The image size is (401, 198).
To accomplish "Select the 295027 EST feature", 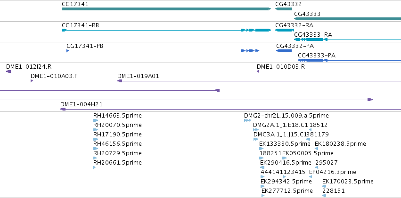I will (317, 167).
